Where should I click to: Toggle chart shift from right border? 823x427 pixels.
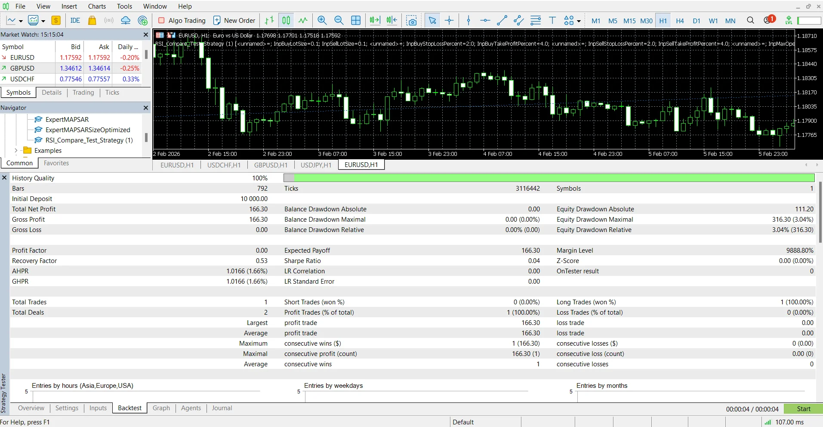pyautogui.click(x=391, y=20)
